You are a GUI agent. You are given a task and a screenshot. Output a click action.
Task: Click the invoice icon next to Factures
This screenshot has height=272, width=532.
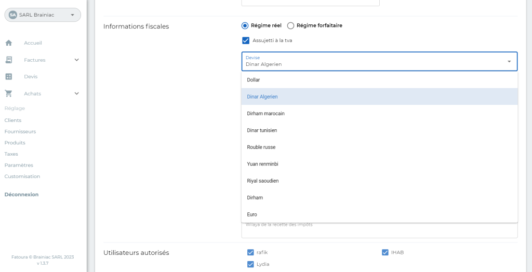(x=9, y=60)
